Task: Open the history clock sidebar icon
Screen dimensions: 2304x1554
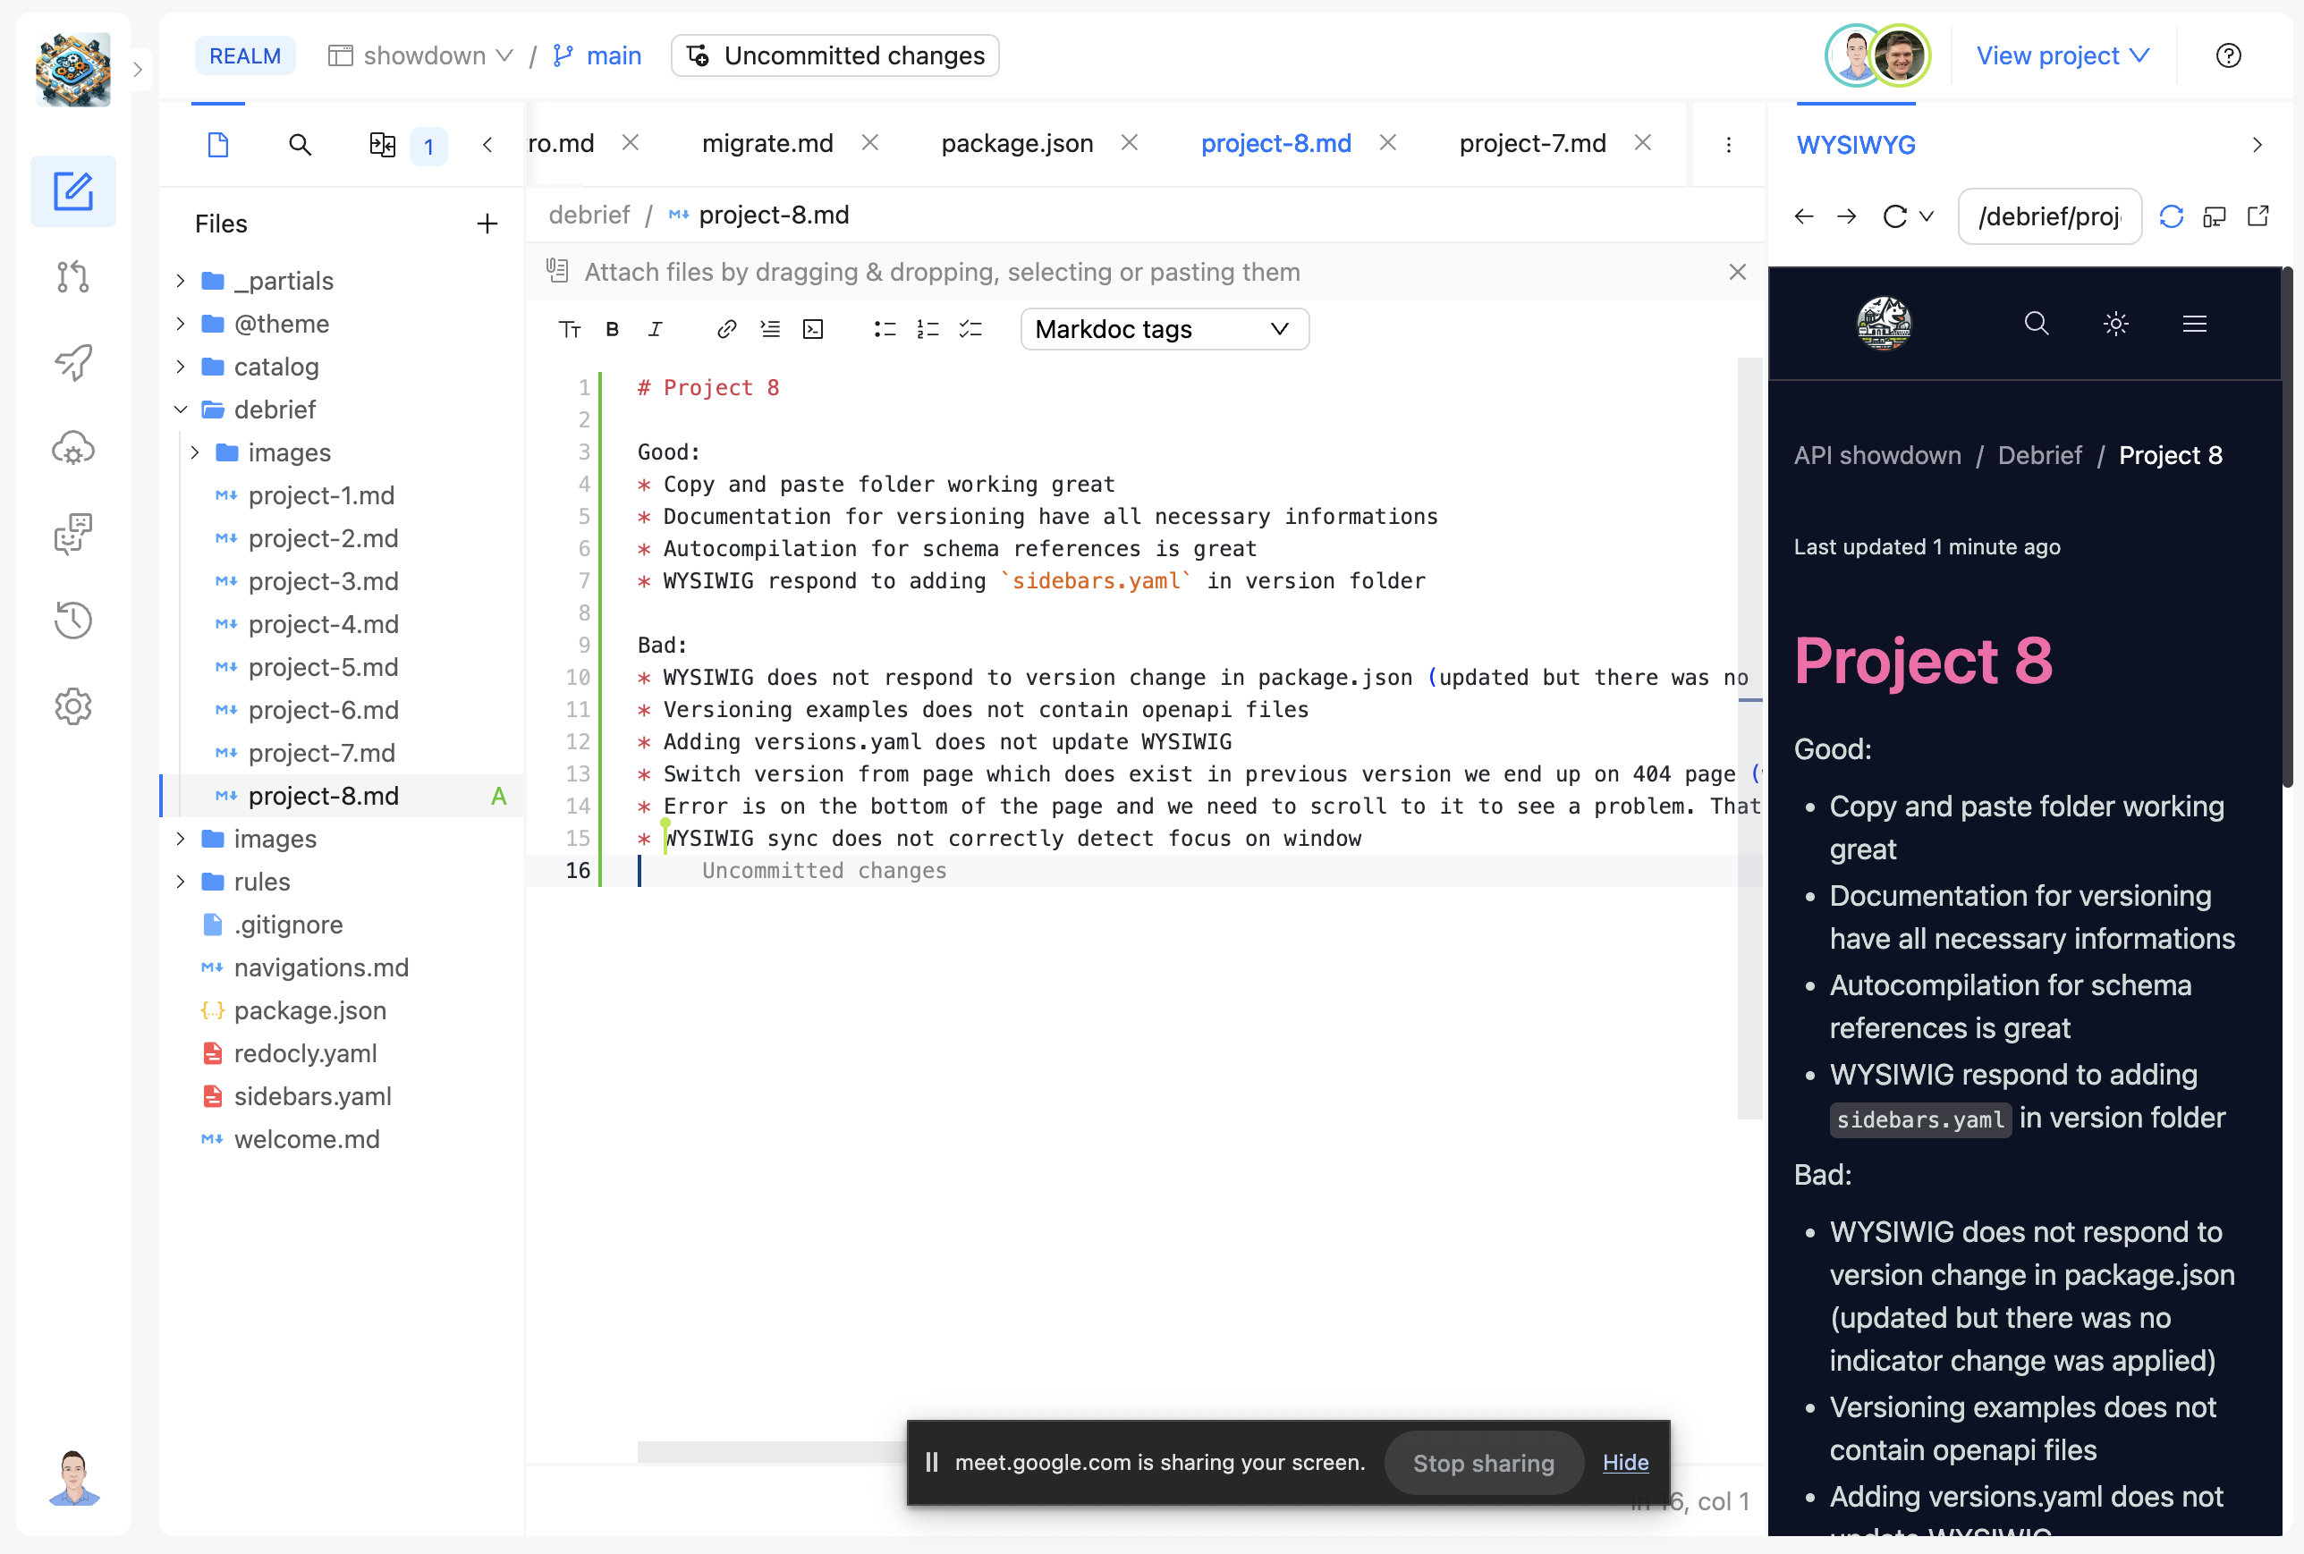Action: tap(72, 621)
